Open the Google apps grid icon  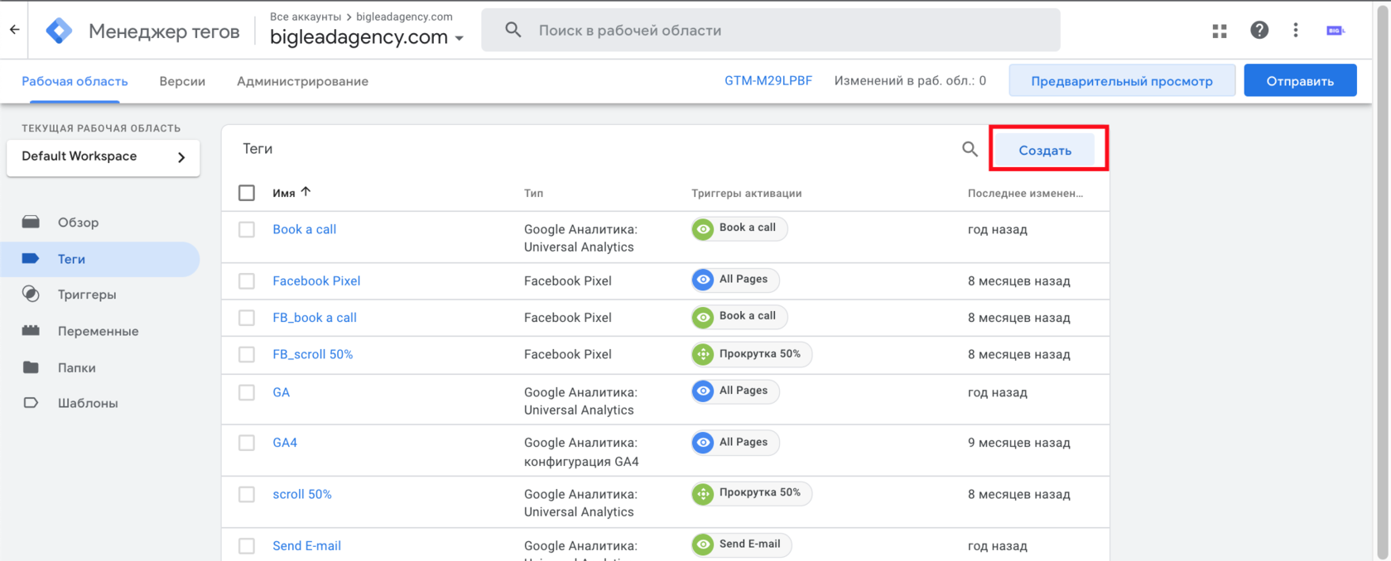(x=1220, y=31)
